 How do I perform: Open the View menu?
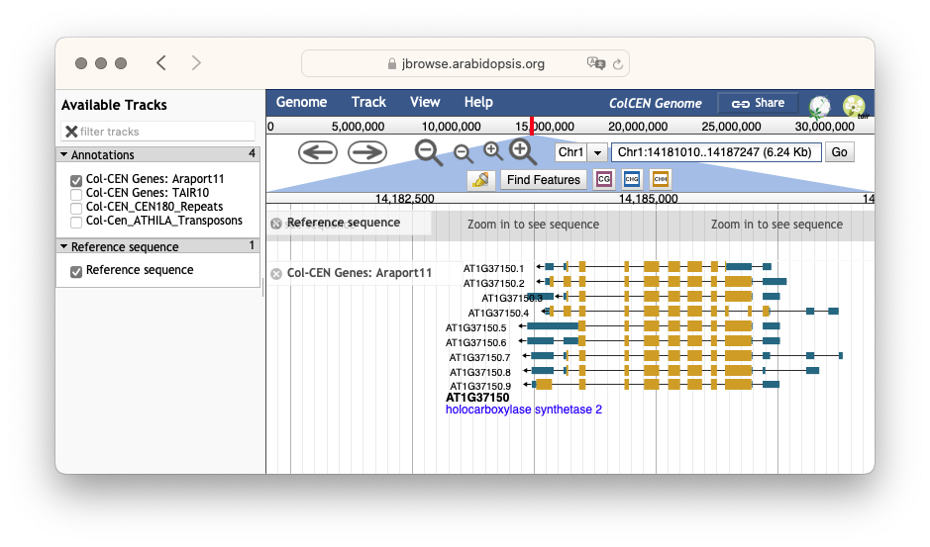pyautogui.click(x=425, y=102)
